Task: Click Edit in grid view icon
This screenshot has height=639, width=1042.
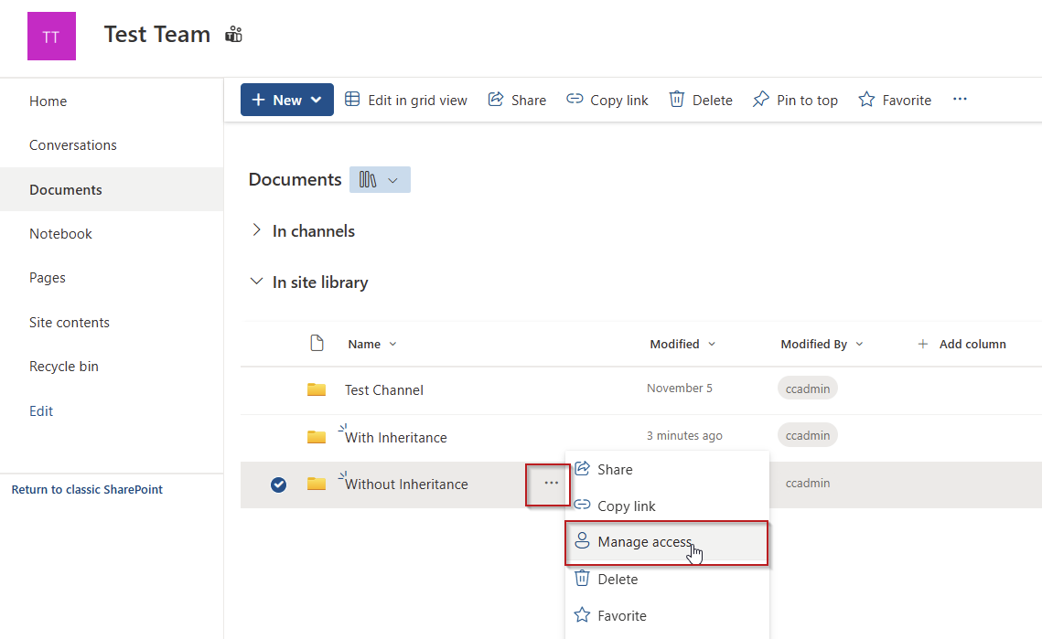Action: point(352,100)
